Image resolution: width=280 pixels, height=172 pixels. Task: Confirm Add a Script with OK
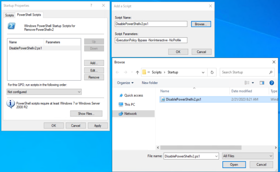point(178,52)
